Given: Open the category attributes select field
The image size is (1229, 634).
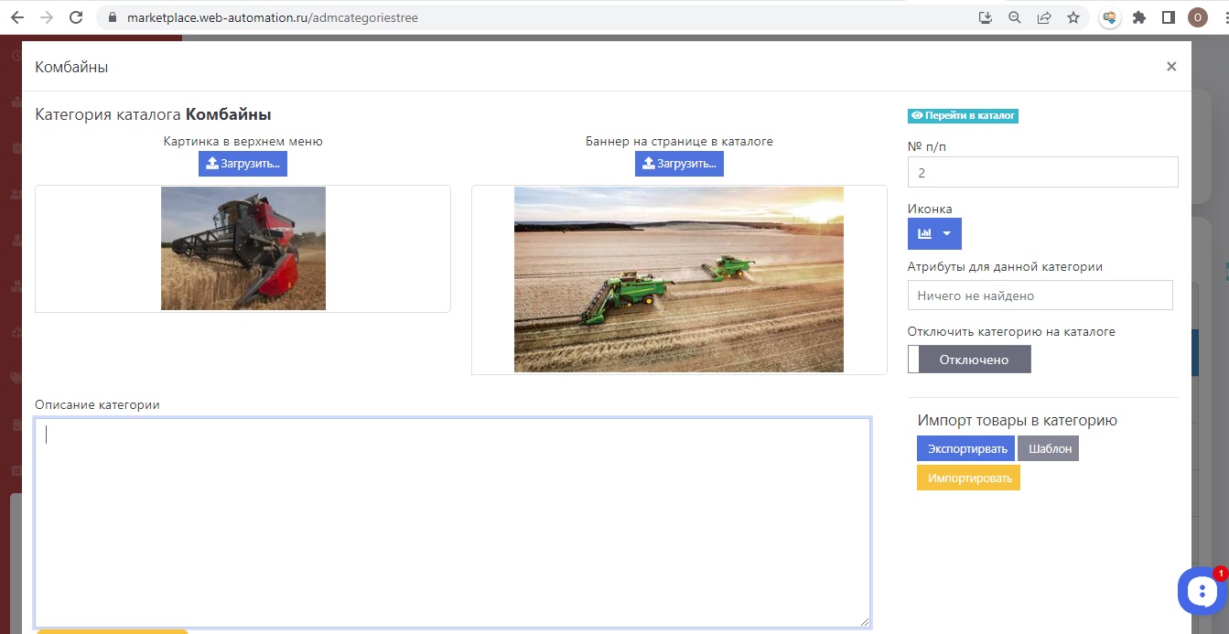Looking at the screenshot, I should tap(1040, 296).
